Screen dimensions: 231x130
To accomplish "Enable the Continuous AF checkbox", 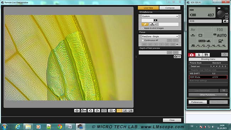I will tap(143, 40).
